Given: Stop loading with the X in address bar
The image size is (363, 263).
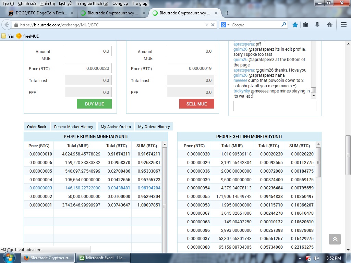Looking at the screenshot, I should 213,25.
